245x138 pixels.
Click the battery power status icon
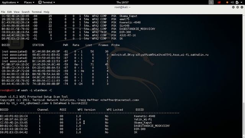(237, 2)
